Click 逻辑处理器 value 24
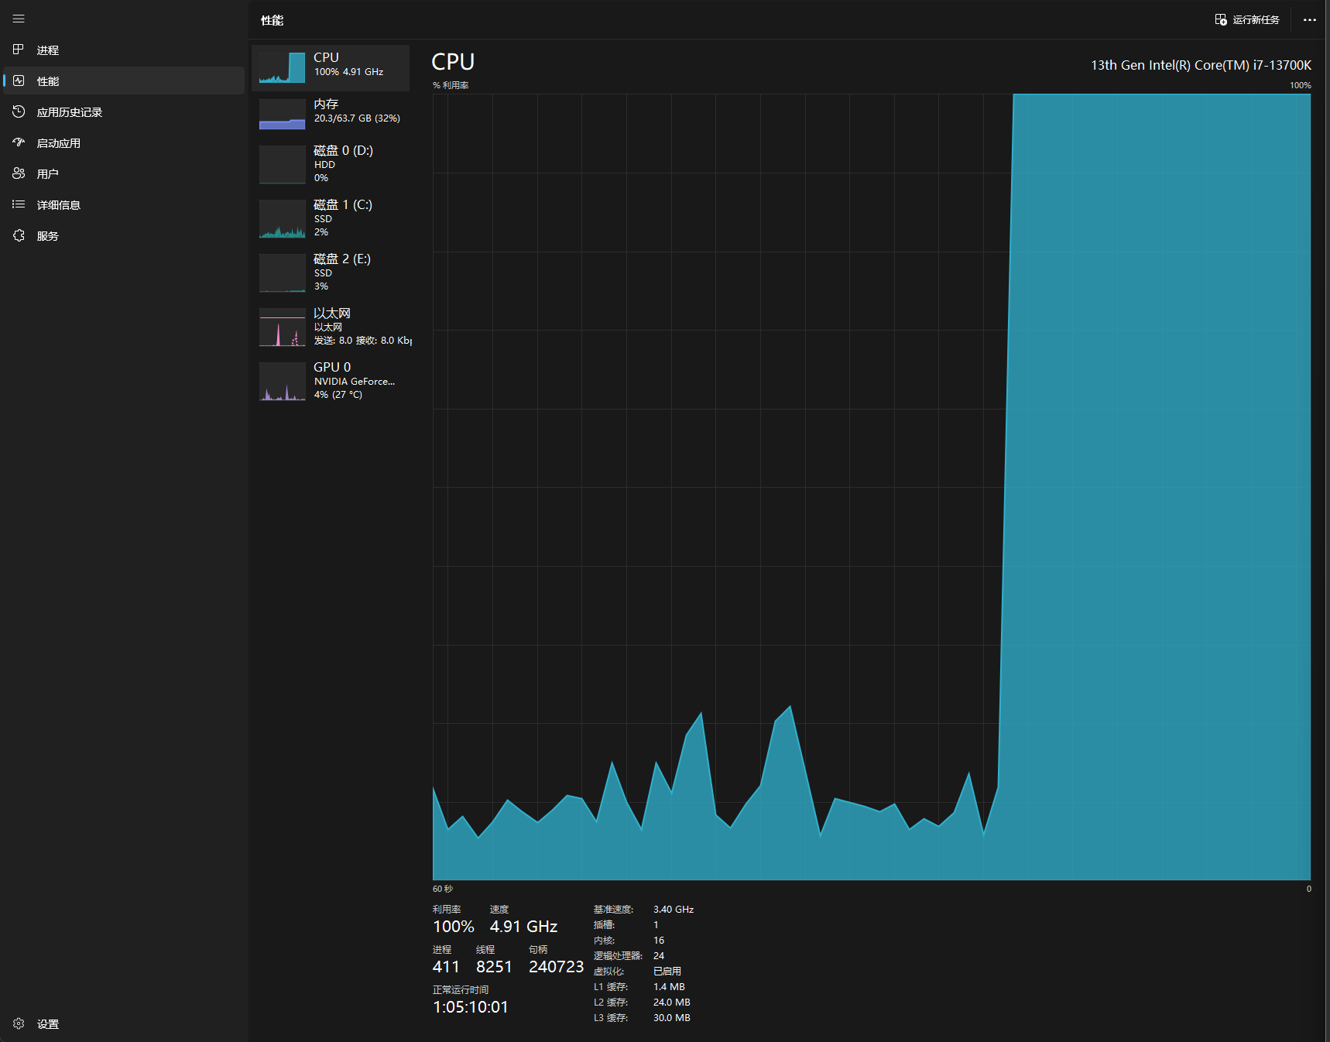This screenshot has height=1042, width=1330. pyautogui.click(x=659, y=956)
